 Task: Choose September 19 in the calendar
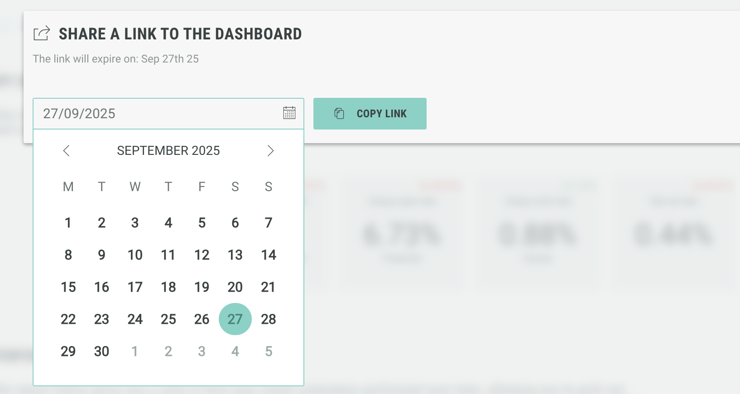click(202, 287)
